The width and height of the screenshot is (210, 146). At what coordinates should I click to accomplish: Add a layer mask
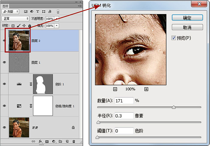tap(47, 141)
